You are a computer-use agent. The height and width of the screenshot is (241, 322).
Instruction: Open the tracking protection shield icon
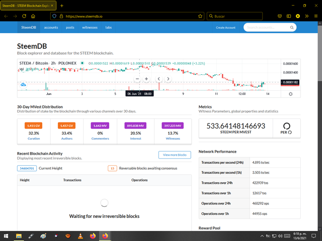click(54, 16)
